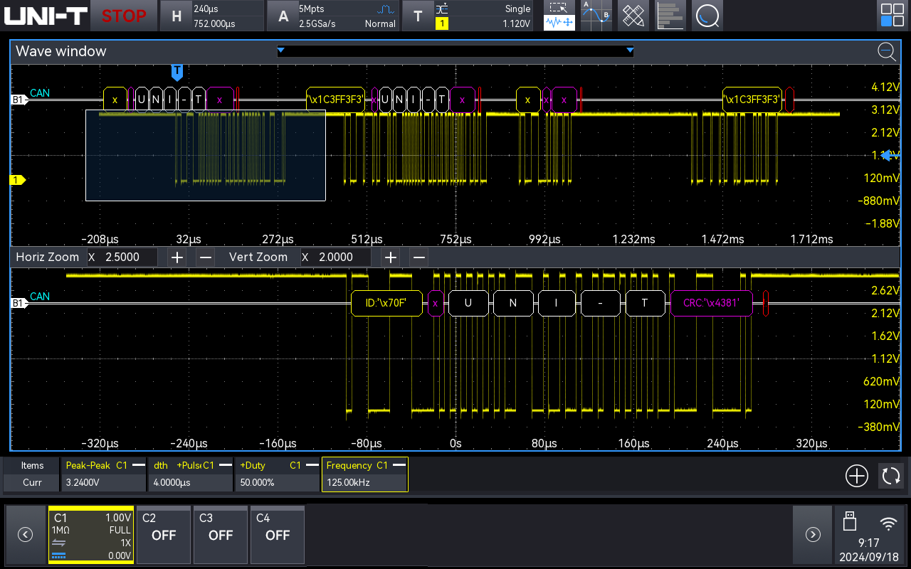Click the H horizontal timebase icon

(x=177, y=16)
